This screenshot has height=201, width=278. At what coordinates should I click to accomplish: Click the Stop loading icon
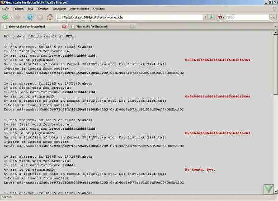[40, 17]
